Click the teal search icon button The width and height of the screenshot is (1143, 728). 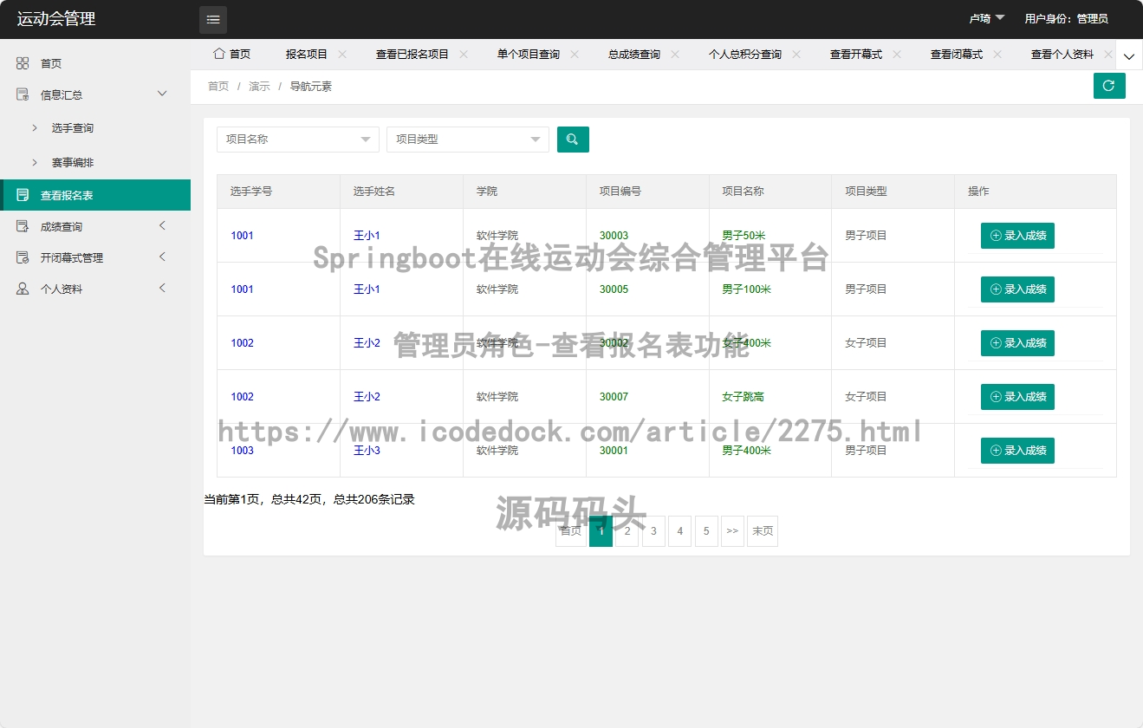pos(573,139)
